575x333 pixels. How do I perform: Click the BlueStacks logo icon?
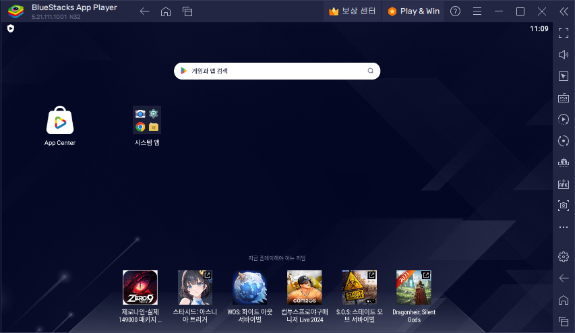coord(16,11)
